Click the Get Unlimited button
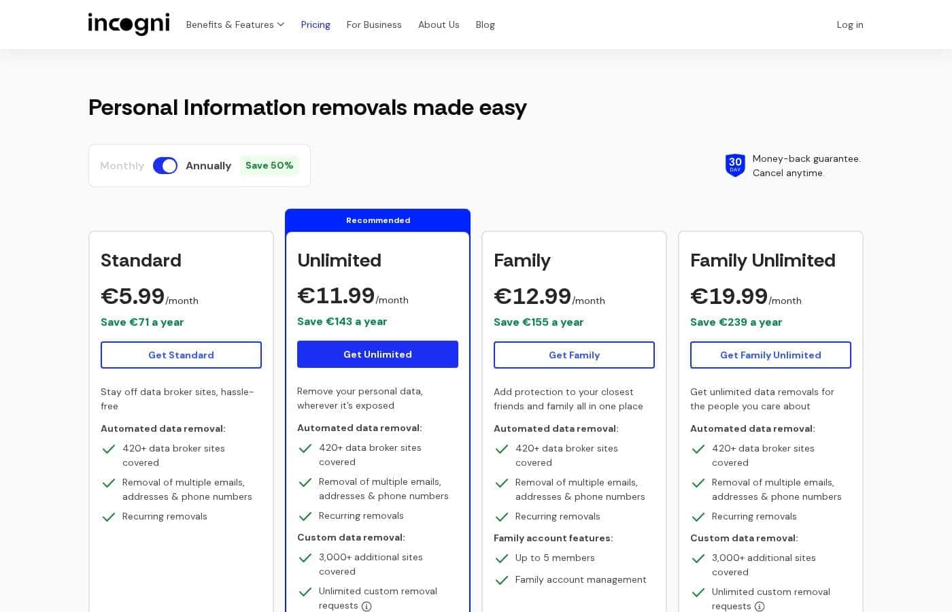 pyautogui.click(x=377, y=354)
